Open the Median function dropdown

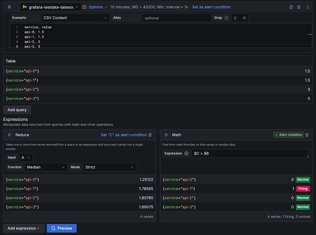point(46,167)
